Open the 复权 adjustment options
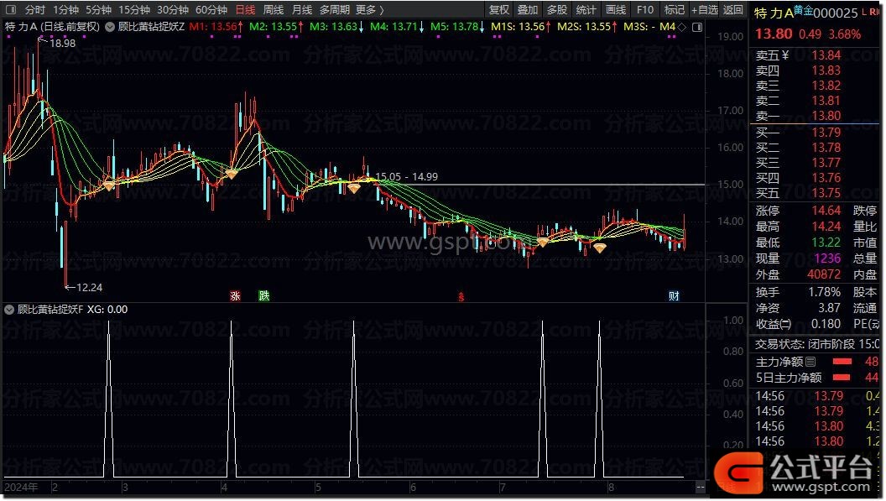Screen dimensions: 886x501 click(499, 9)
